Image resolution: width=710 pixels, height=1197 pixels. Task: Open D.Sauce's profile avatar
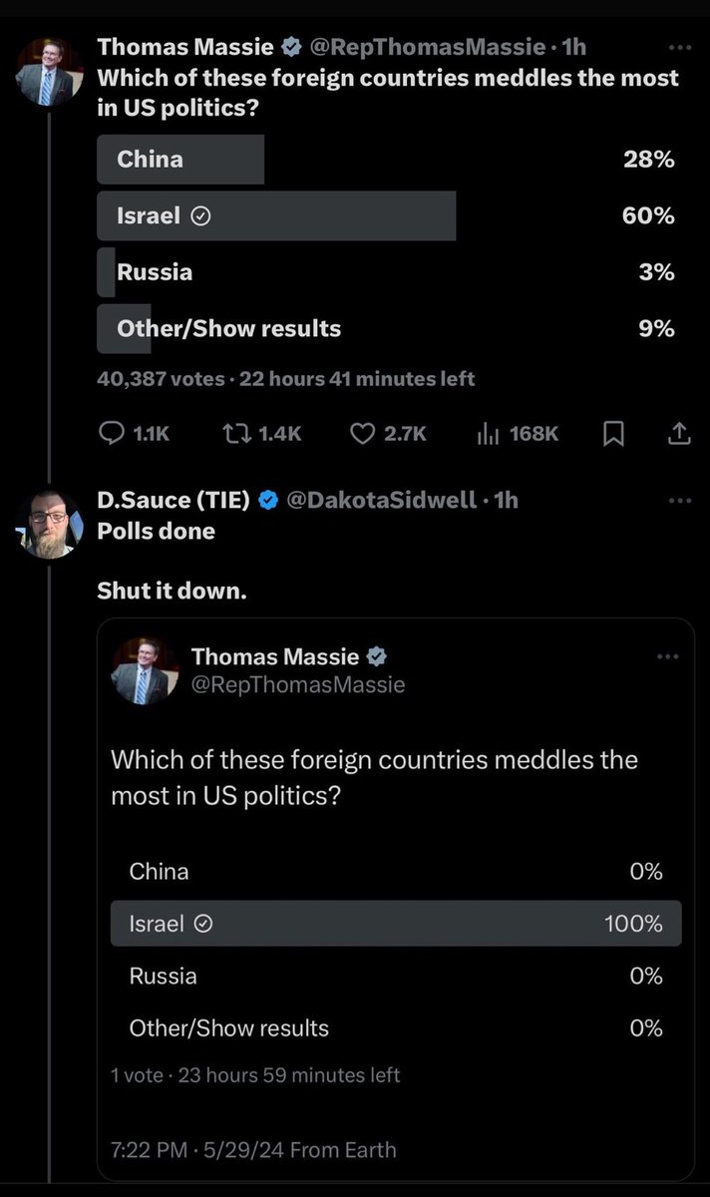(x=48, y=524)
